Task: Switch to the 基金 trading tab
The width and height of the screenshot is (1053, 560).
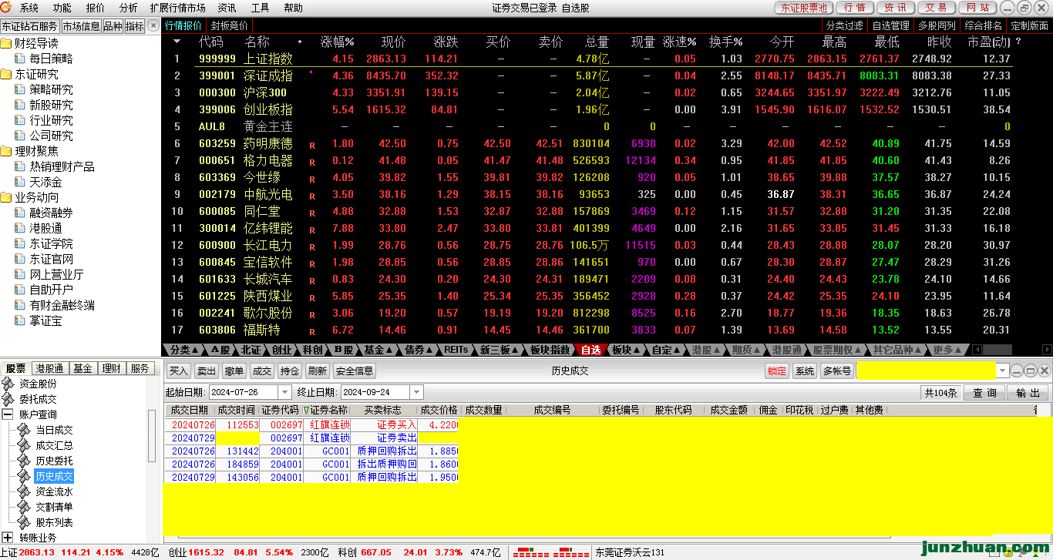Action: (82, 368)
